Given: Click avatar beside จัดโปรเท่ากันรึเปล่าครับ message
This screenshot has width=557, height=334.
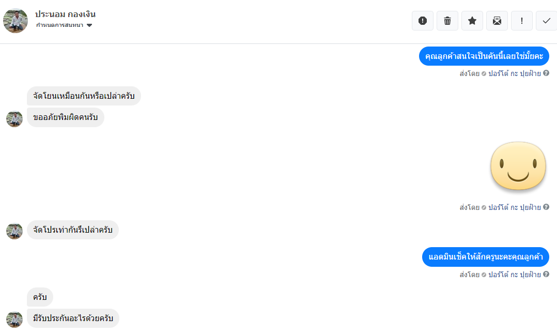Looking at the screenshot, I should tap(14, 231).
